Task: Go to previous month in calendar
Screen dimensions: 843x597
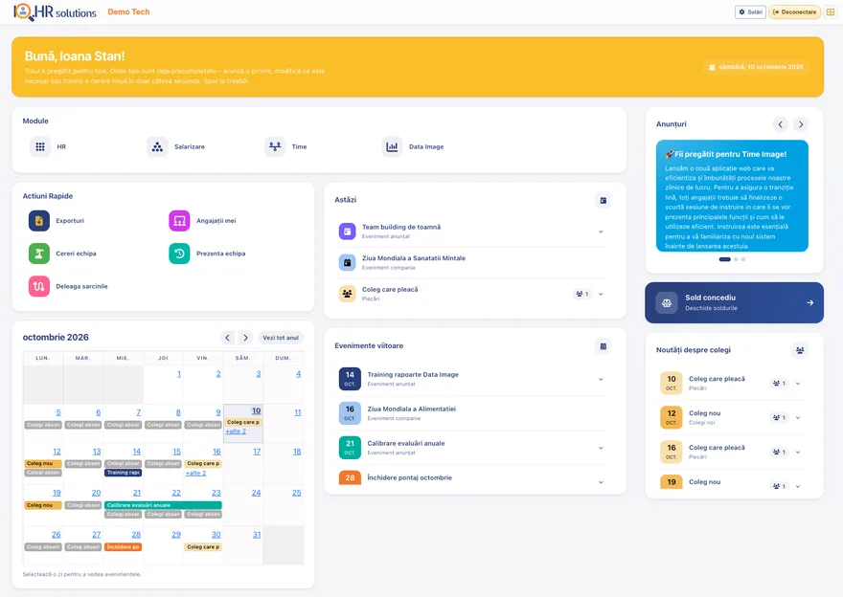Action: pos(227,338)
